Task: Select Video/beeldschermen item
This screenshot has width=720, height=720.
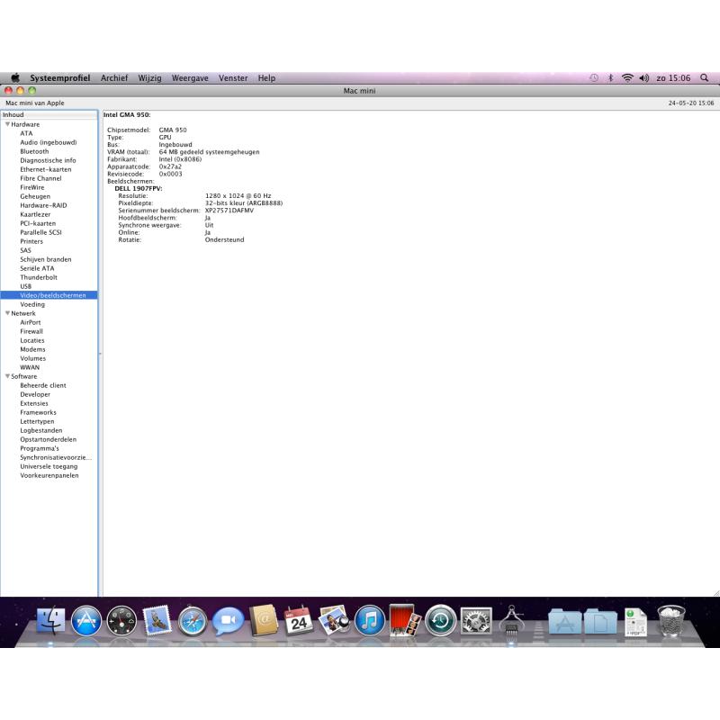Action: pyautogui.click(x=49, y=295)
